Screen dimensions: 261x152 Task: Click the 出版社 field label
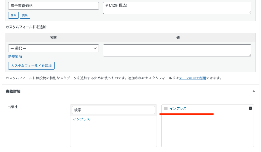(x=12, y=107)
